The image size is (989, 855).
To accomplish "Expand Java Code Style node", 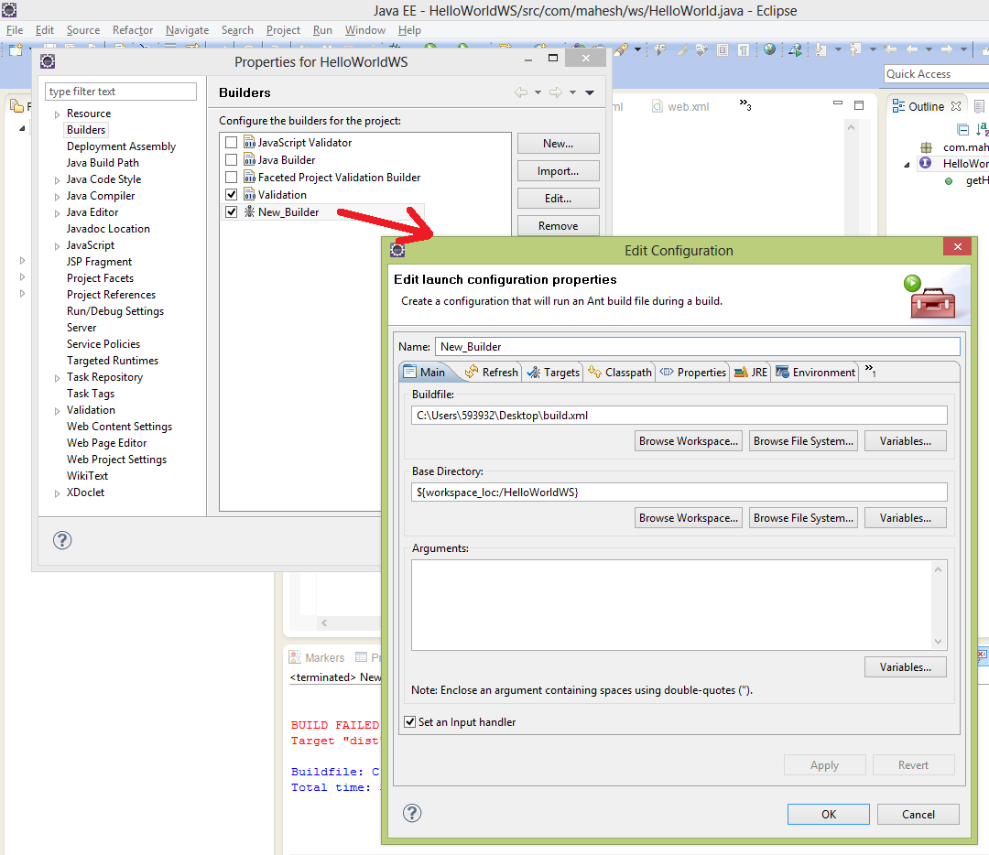I will 57,180.
